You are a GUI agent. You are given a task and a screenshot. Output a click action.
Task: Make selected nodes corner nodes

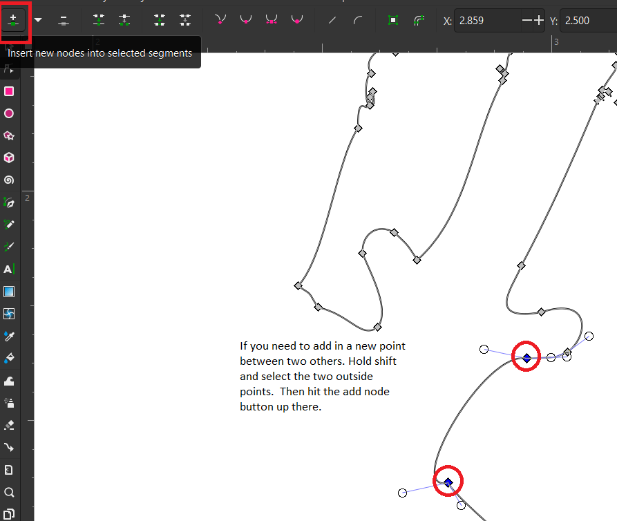click(220, 20)
